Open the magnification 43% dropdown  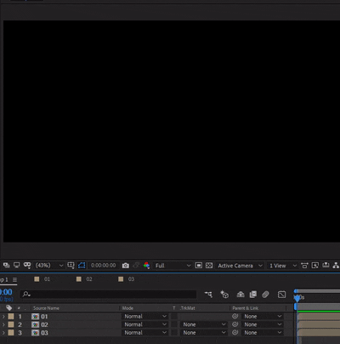coord(49,266)
